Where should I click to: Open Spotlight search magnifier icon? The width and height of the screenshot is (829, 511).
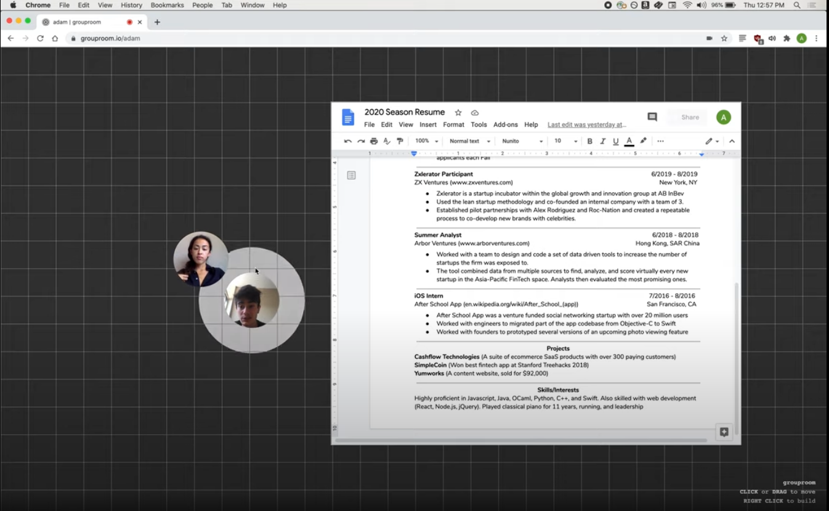tap(797, 5)
